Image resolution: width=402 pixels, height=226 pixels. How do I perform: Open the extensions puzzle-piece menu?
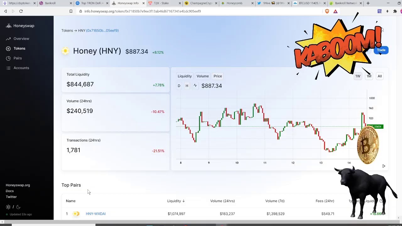tap(395, 11)
